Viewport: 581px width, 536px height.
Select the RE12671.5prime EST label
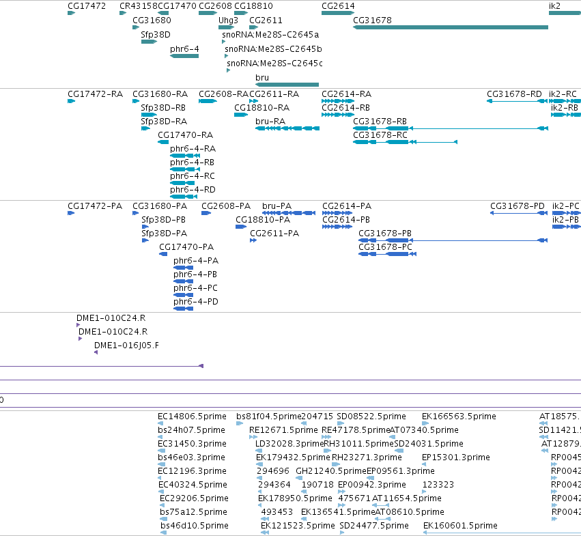pos(283,430)
